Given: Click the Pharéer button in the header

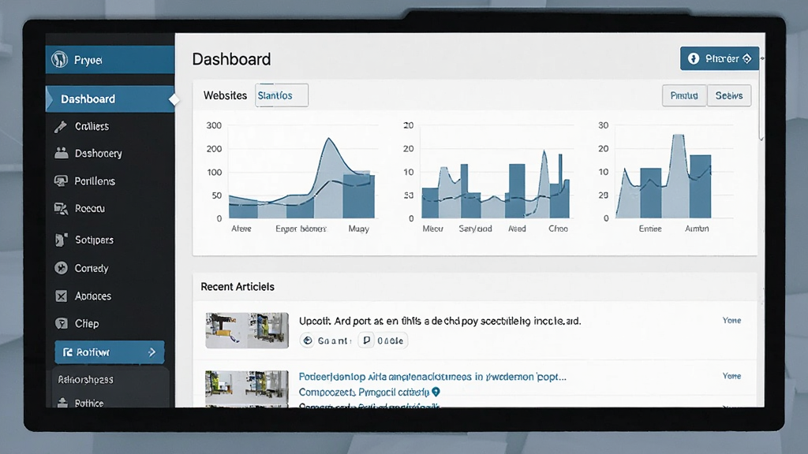Looking at the screenshot, I should pos(720,58).
